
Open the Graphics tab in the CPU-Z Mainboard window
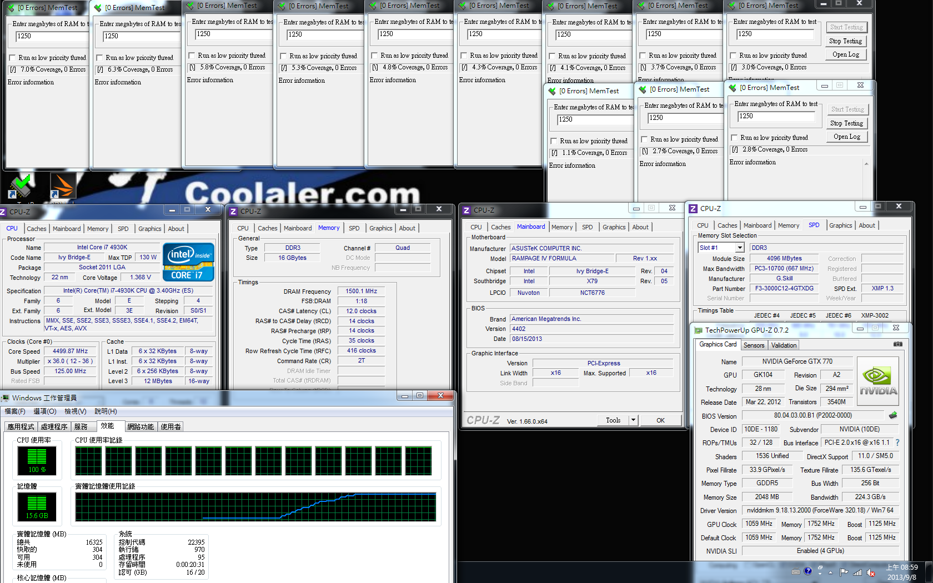pyautogui.click(x=614, y=227)
